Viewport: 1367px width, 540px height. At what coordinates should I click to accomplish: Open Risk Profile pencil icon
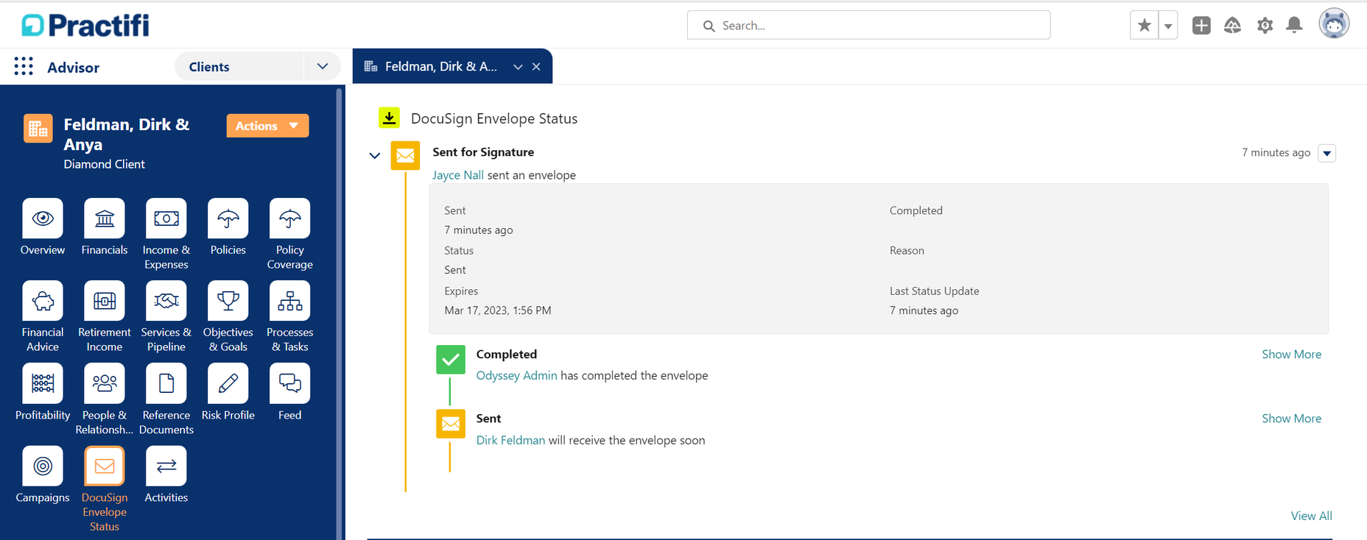pos(228,383)
